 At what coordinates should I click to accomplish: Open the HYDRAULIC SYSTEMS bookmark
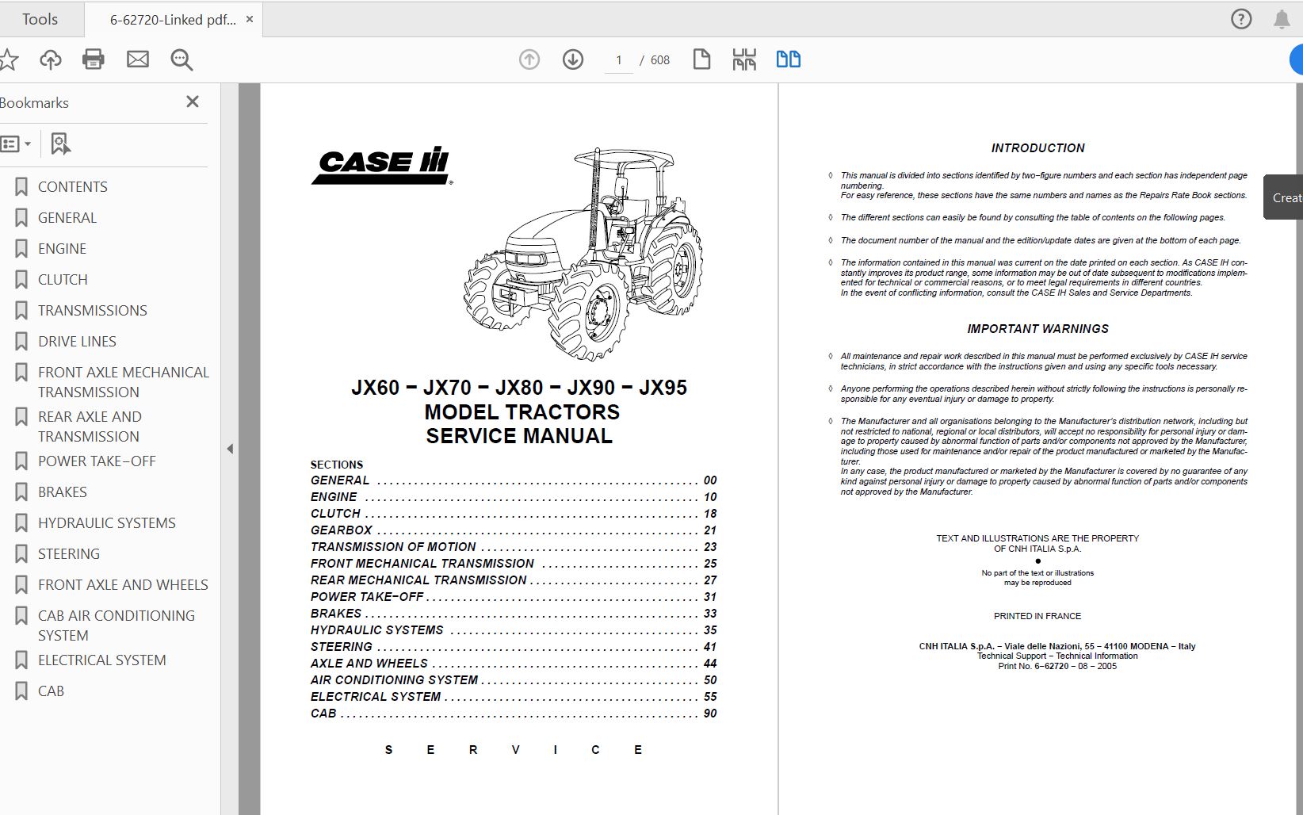[107, 522]
